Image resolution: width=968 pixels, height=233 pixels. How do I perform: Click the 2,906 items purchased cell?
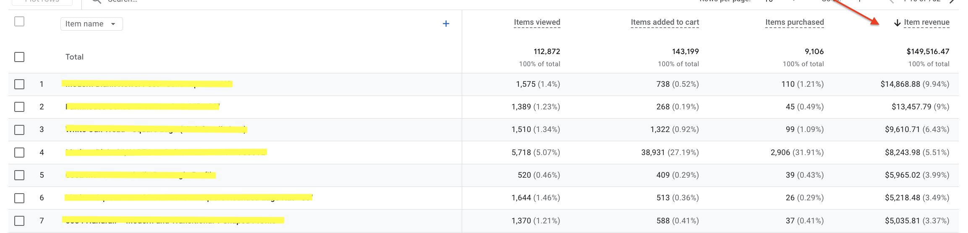(x=797, y=153)
